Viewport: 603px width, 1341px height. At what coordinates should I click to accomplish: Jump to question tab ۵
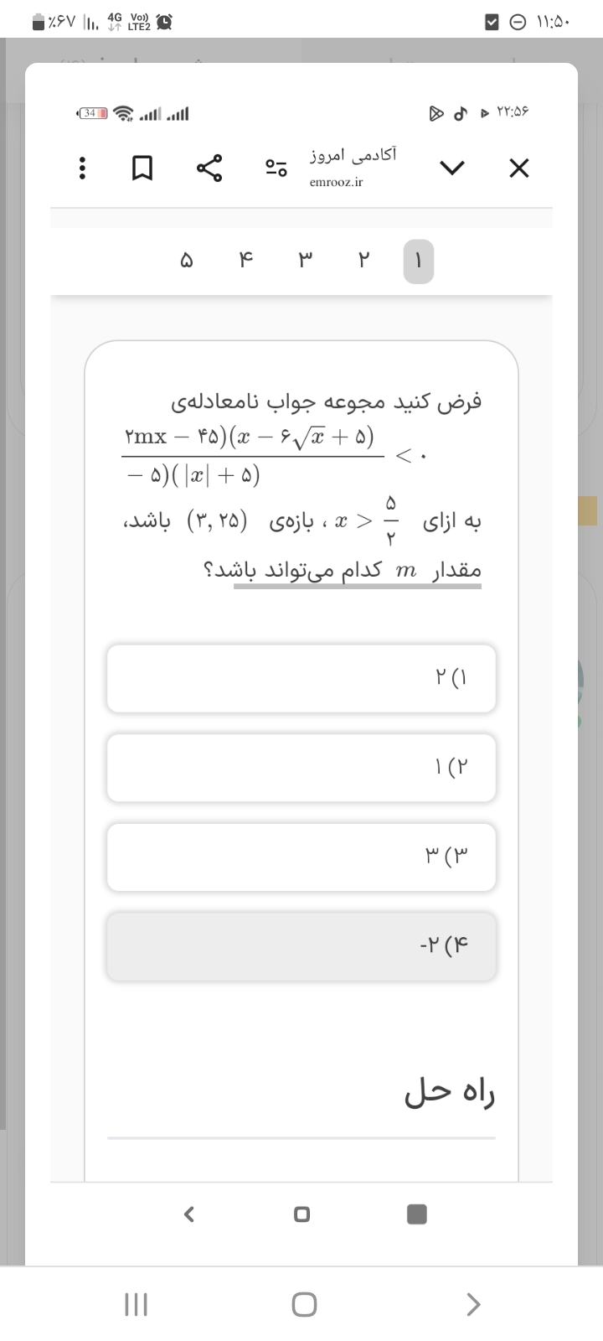[186, 261]
